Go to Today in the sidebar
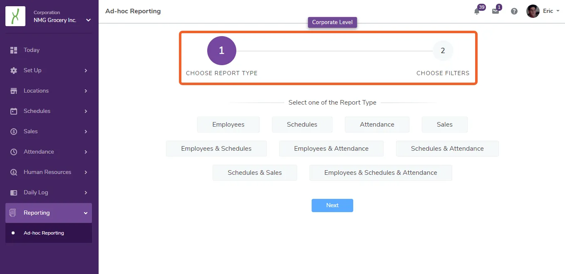Screen dimensions: 565x274 tap(49, 50)
